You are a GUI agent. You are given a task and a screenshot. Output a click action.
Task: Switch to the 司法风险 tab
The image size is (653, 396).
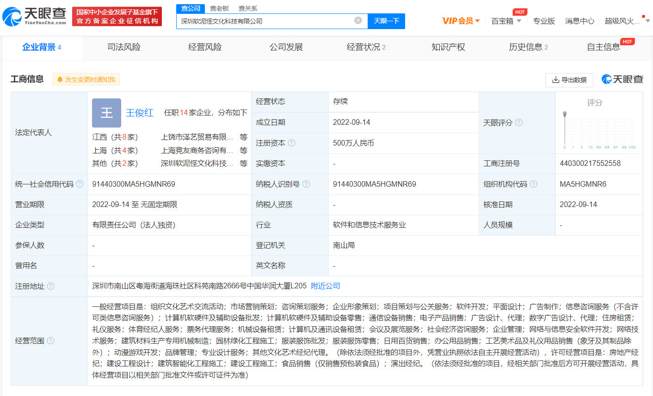point(123,46)
